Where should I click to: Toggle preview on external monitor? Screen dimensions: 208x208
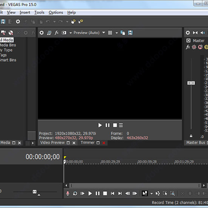(x=49, y=33)
